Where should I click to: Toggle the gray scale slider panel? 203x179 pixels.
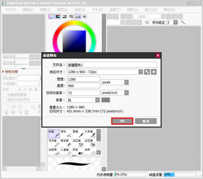tap(65, 17)
